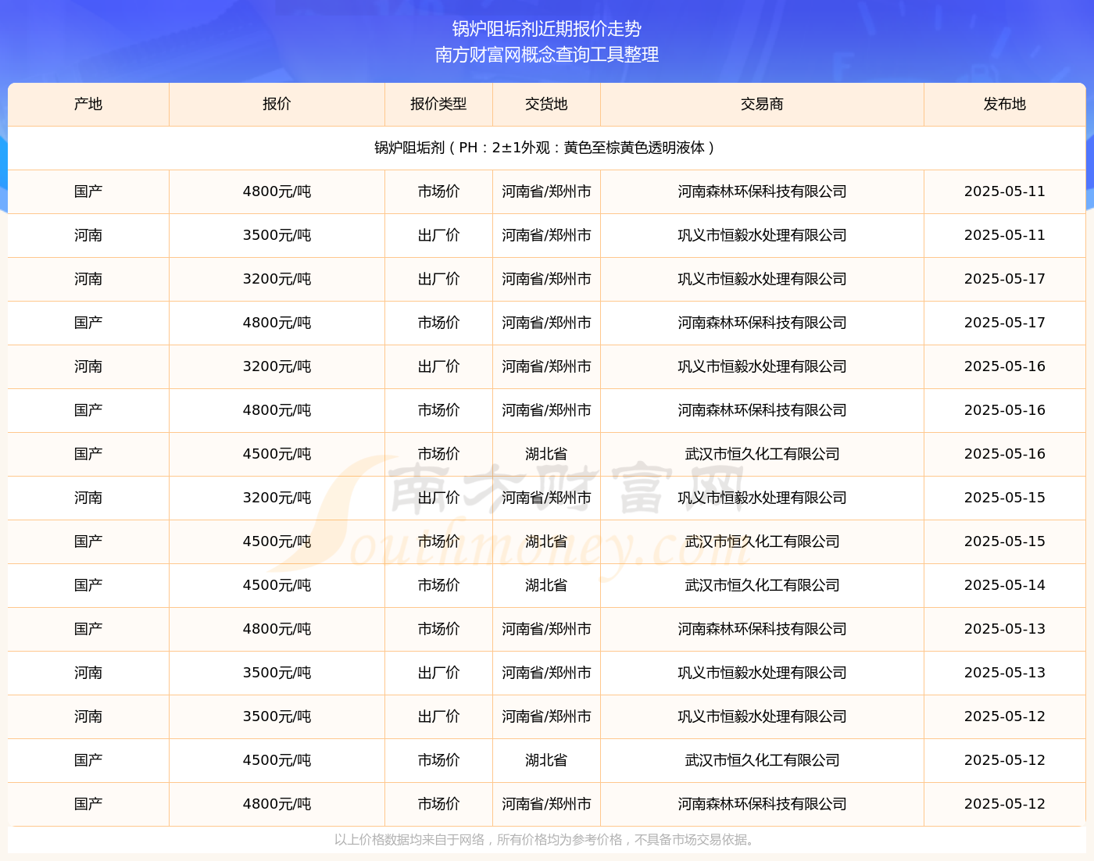
Task: Click the 交货地 column header
Action: [x=546, y=104]
